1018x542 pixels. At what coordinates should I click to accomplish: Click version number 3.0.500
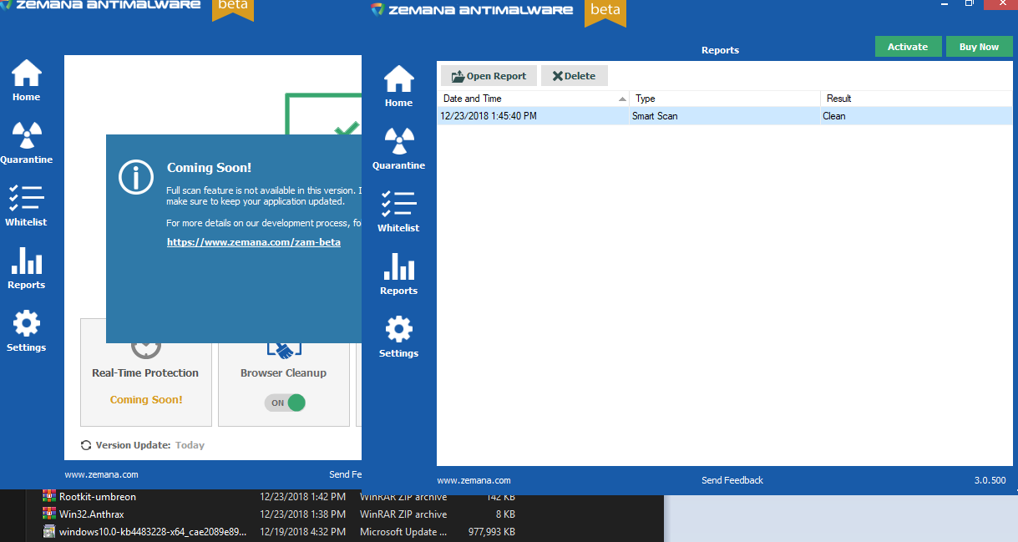(x=990, y=480)
